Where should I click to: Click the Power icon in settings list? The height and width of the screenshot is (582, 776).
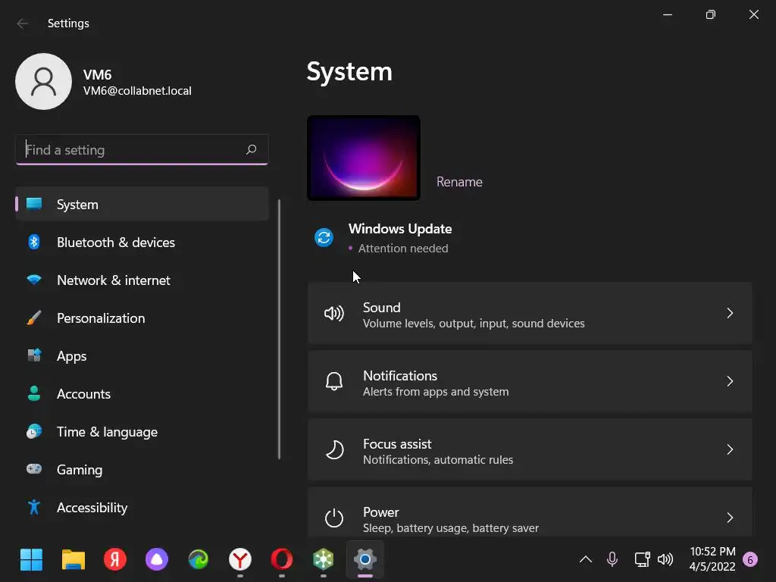click(334, 518)
